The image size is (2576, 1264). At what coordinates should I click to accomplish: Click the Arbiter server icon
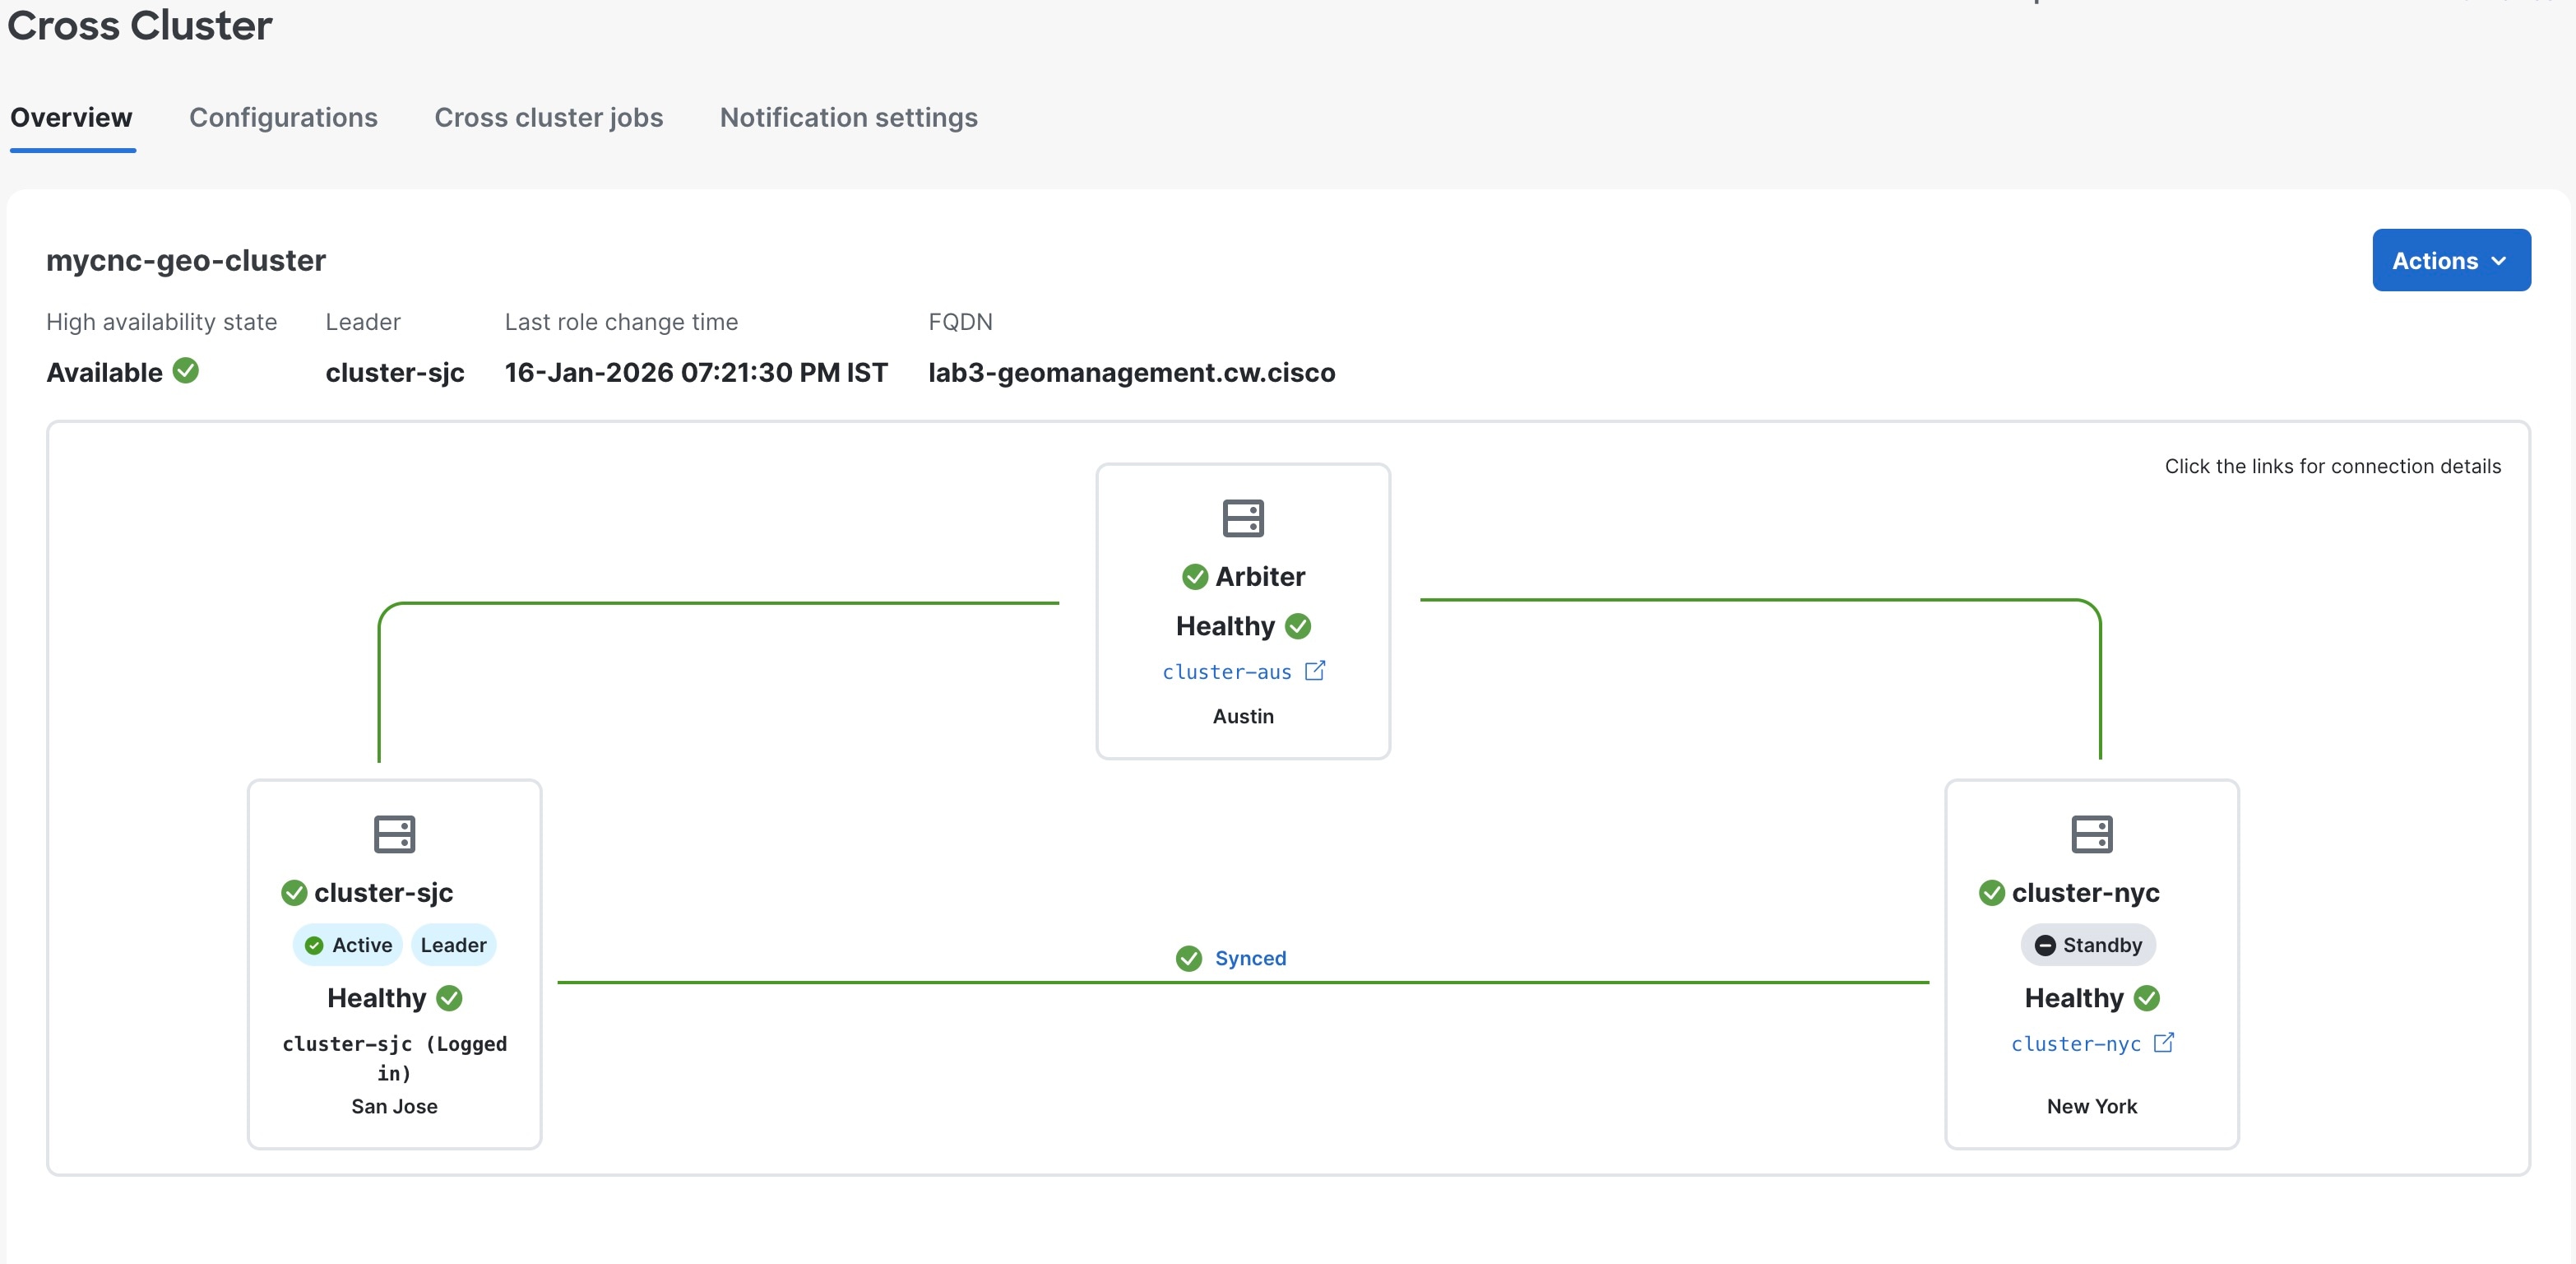tap(1243, 518)
